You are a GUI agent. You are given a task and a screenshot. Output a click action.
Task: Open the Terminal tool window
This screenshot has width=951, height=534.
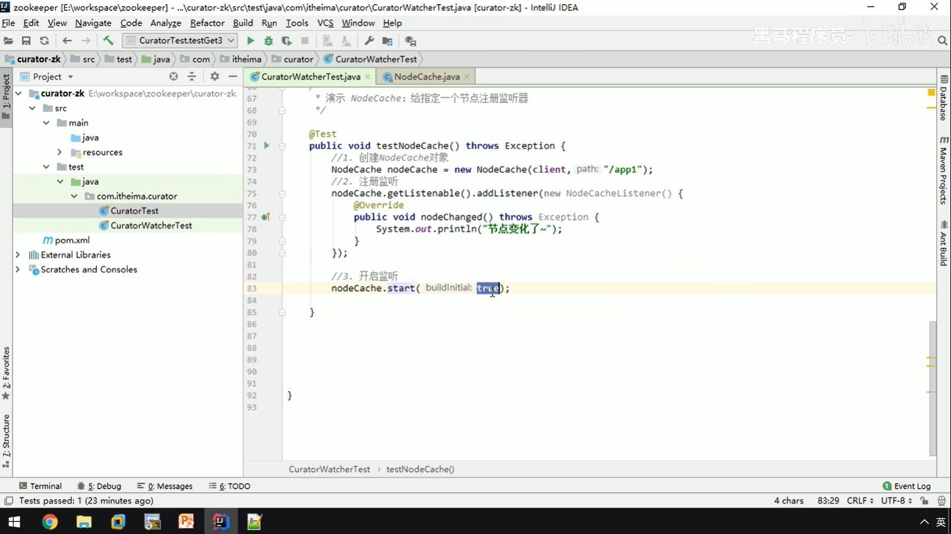pyautogui.click(x=40, y=486)
